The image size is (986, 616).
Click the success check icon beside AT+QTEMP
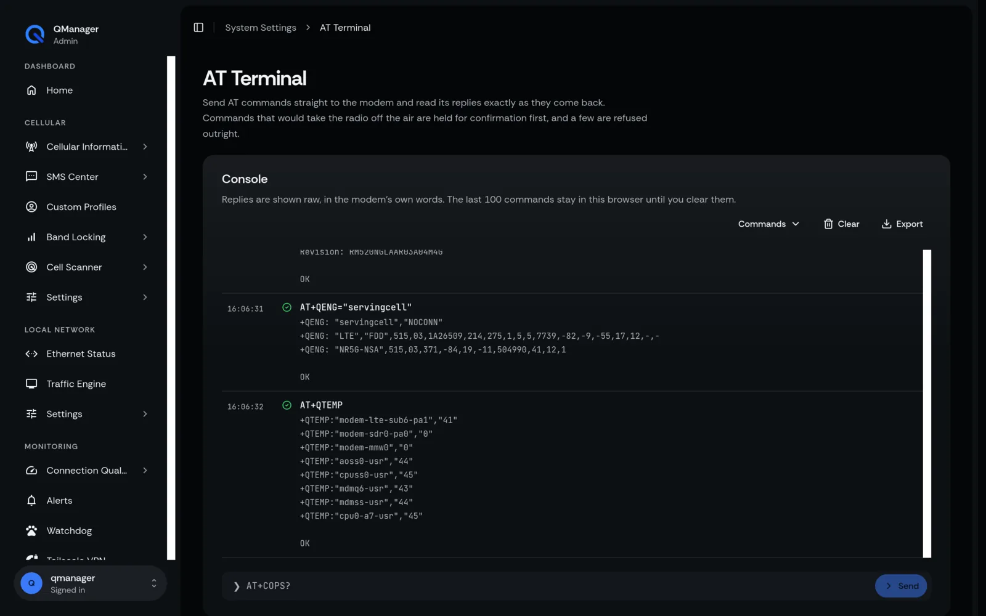(x=287, y=405)
